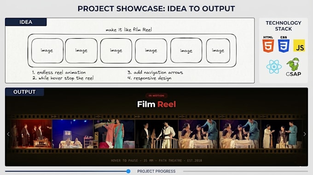This screenshot has width=313, height=175.
Task: Click the last sketched image placeholder box
Action: point(218,51)
